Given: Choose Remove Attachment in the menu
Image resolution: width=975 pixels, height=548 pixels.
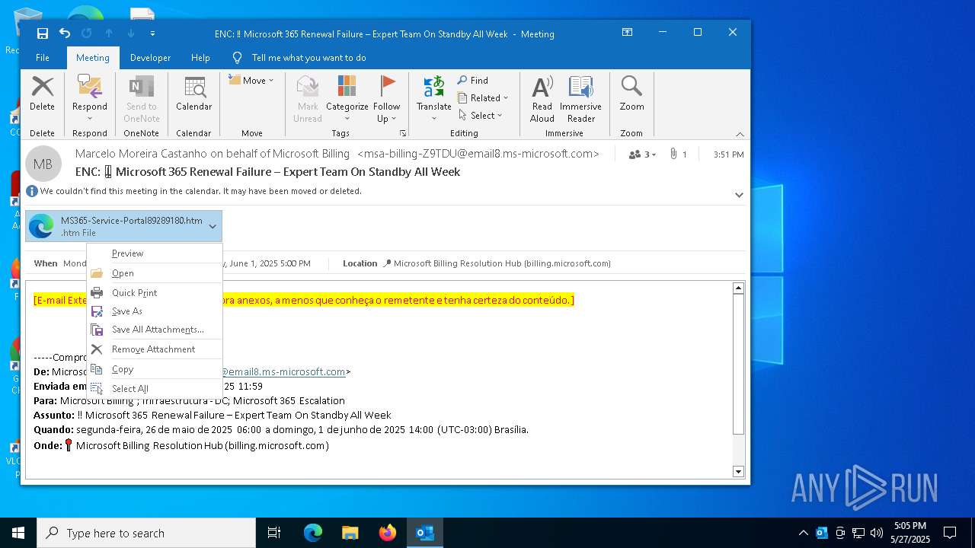Looking at the screenshot, I should tap(155, 349).
